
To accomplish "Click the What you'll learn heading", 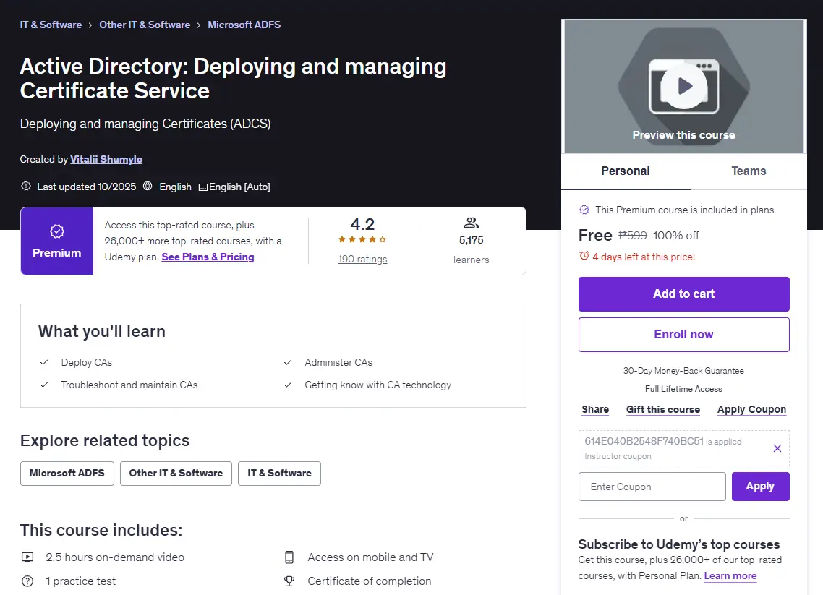I will pos(102,331).
